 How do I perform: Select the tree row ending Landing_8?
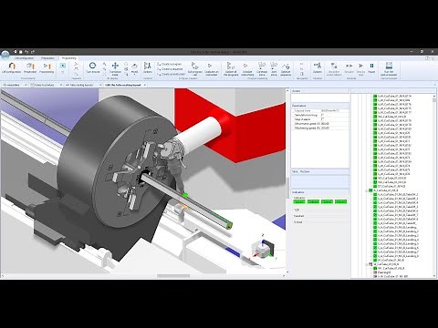pos(399,256)
